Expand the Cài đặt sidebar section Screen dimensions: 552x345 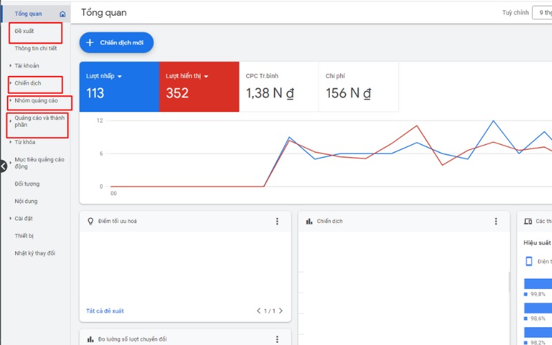[10, 219]
